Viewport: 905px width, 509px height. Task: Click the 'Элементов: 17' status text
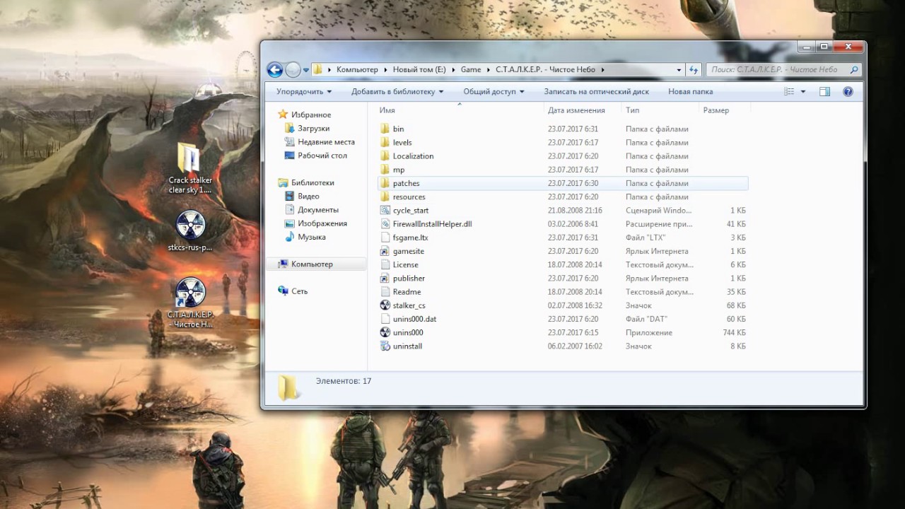[344, 381]
